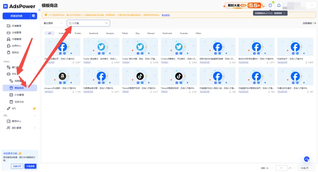Click the 前往绑定 link in warning banner
318x172 pixels.
click(165, 15)
